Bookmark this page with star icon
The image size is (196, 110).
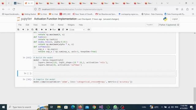point(155,9)
